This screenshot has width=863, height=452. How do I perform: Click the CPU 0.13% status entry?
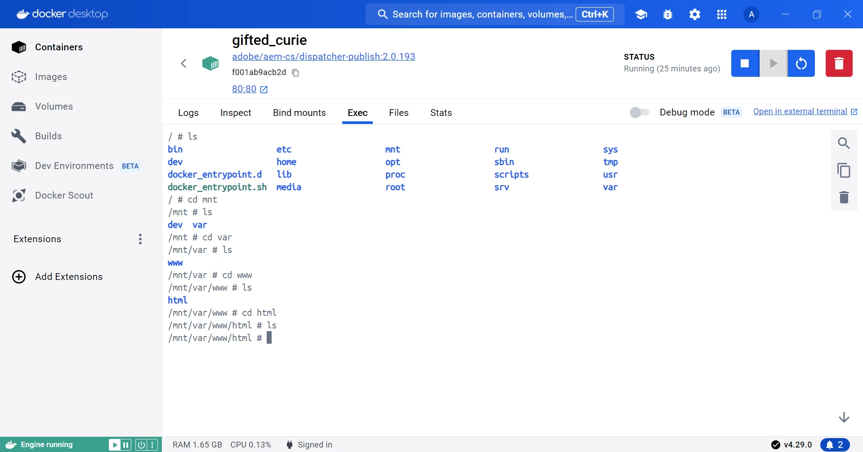[x=251, y=445]
